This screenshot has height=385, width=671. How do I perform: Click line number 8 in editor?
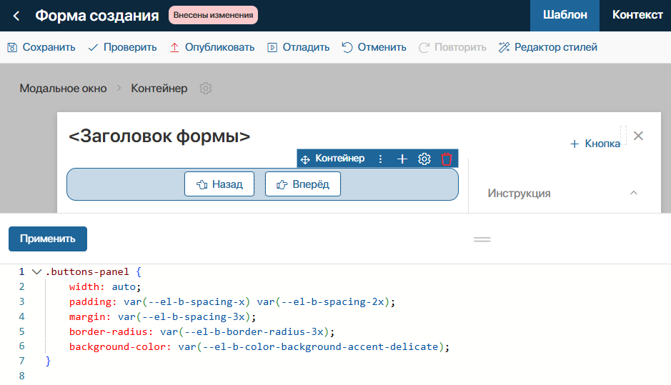22,376
